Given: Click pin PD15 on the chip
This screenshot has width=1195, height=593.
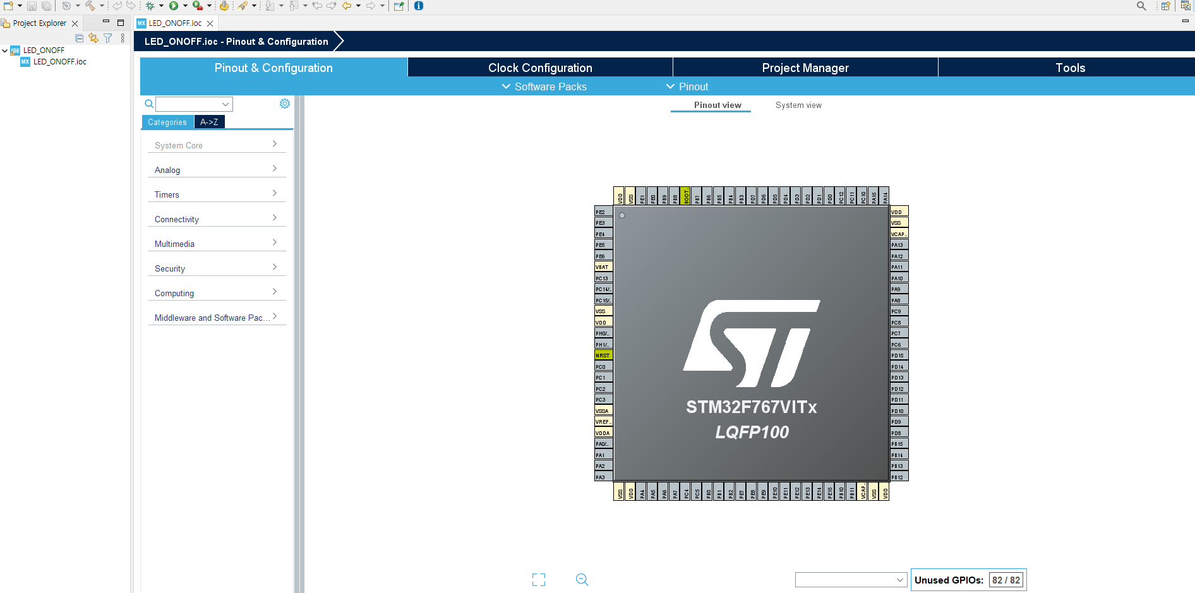Looking at the screenshot, I should [899, 356].
